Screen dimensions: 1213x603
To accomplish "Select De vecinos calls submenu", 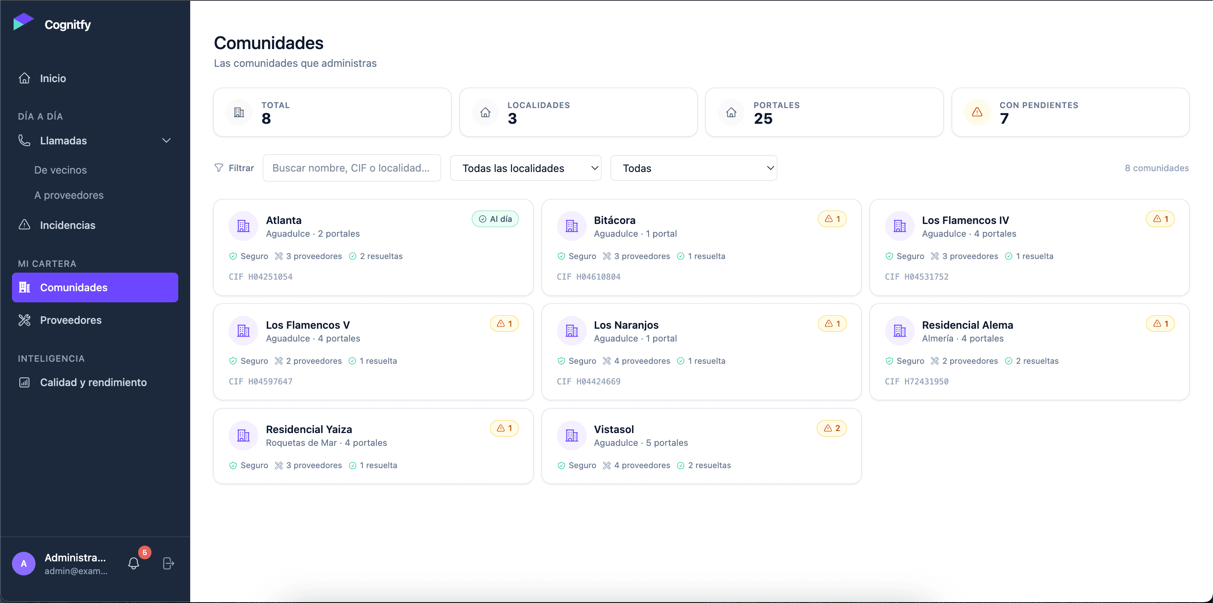I will 60,170.
